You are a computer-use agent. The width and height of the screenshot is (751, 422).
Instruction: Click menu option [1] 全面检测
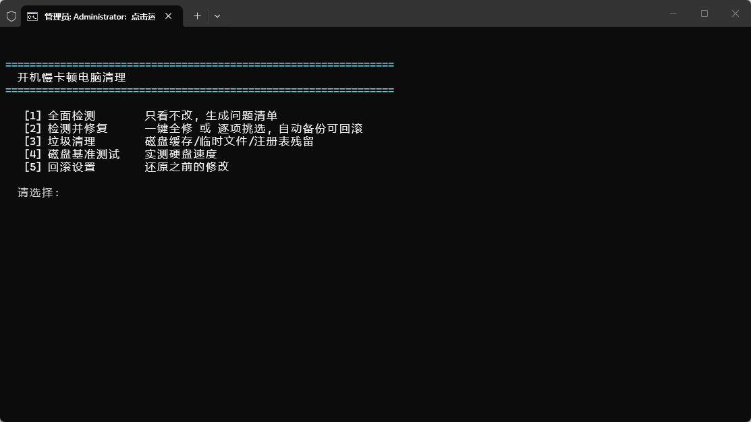click(x=60, y=116)
